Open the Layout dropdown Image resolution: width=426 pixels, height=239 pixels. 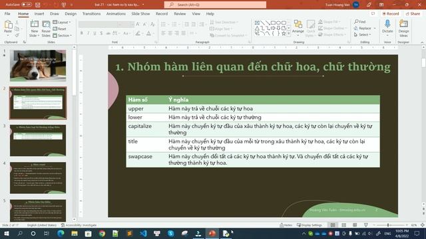62,22
